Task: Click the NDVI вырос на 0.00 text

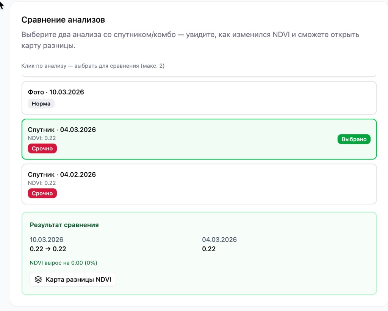Action: (x=63, y=262)
